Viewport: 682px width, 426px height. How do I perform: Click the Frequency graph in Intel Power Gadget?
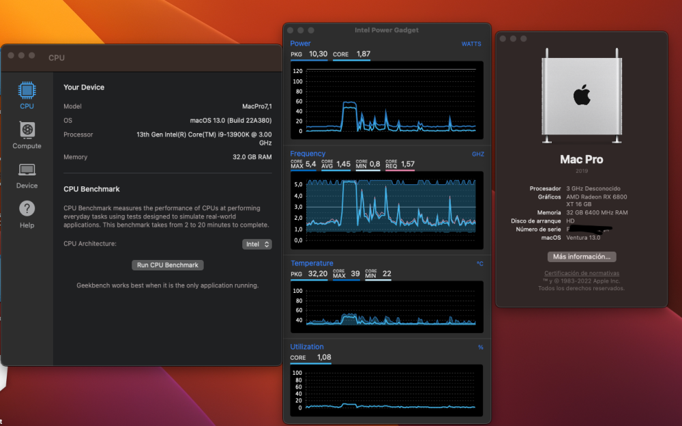coord(387,210)
